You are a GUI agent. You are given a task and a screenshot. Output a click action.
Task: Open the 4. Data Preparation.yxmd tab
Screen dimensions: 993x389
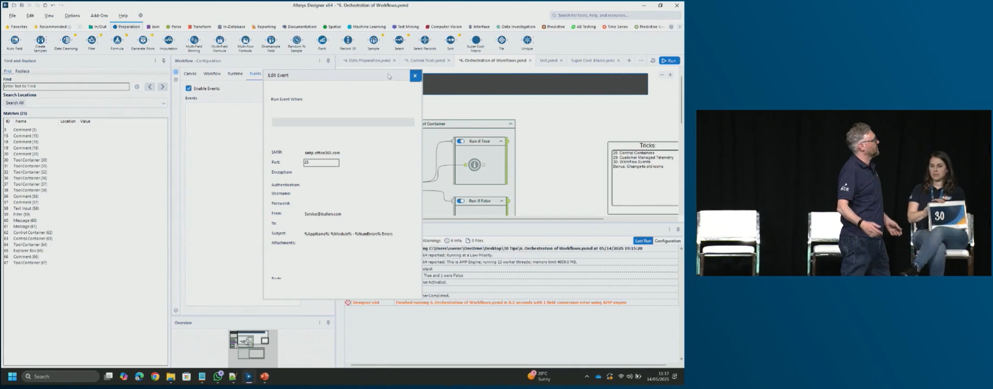pyautogui.click(x=367, y=61)
